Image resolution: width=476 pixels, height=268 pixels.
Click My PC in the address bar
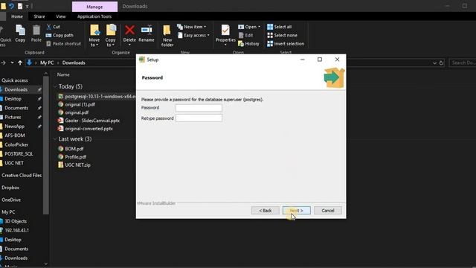tap(47, 63)
